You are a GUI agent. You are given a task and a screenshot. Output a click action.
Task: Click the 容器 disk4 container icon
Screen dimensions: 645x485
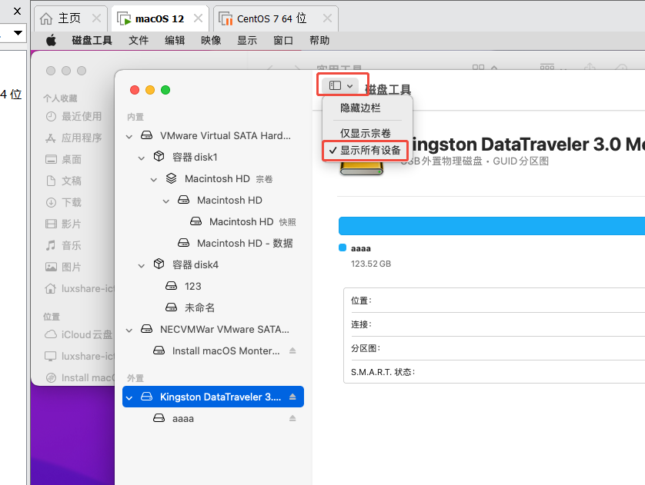coord(159,265)
